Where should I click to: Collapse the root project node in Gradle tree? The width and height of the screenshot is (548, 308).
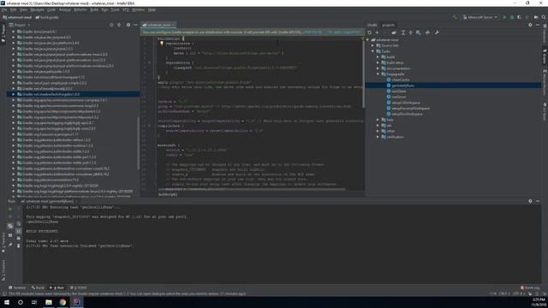(x=367, y=40)
